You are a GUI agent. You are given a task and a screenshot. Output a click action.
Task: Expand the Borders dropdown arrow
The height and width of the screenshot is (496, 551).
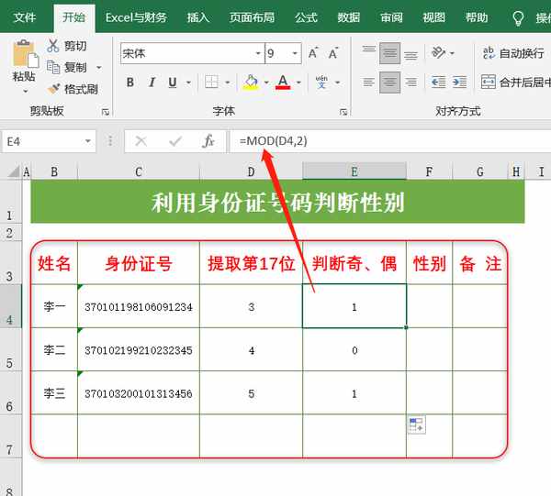click(228, 83)
